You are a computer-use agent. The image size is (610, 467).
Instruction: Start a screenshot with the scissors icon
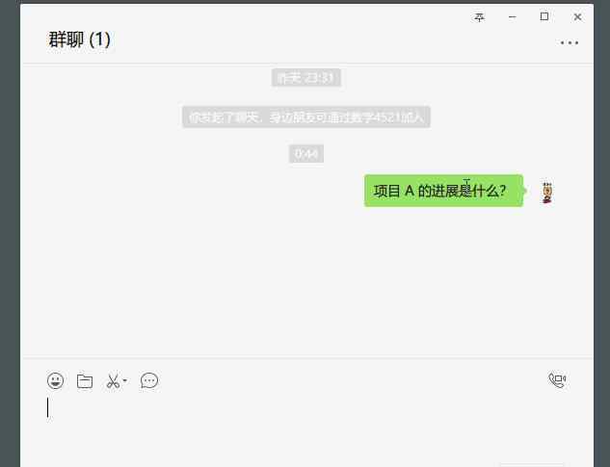(113, 380)
